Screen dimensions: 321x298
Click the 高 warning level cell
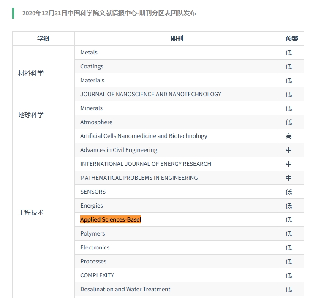pos(288,136)
